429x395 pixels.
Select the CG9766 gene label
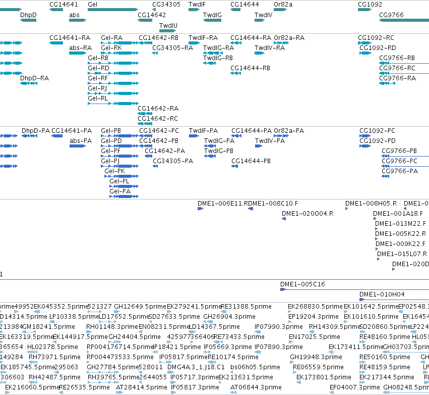(391, 15)
